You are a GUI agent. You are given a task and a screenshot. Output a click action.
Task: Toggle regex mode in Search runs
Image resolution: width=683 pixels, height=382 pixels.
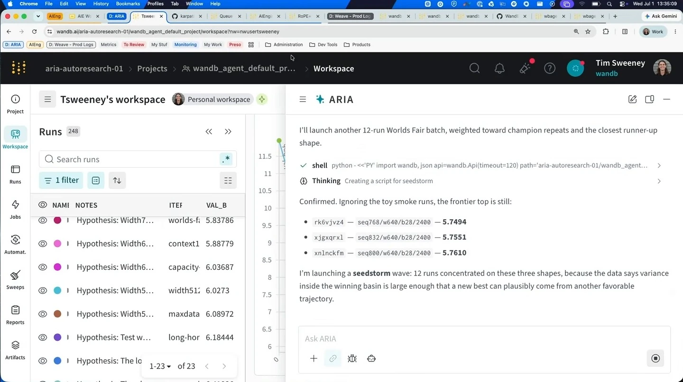(226, 160)
